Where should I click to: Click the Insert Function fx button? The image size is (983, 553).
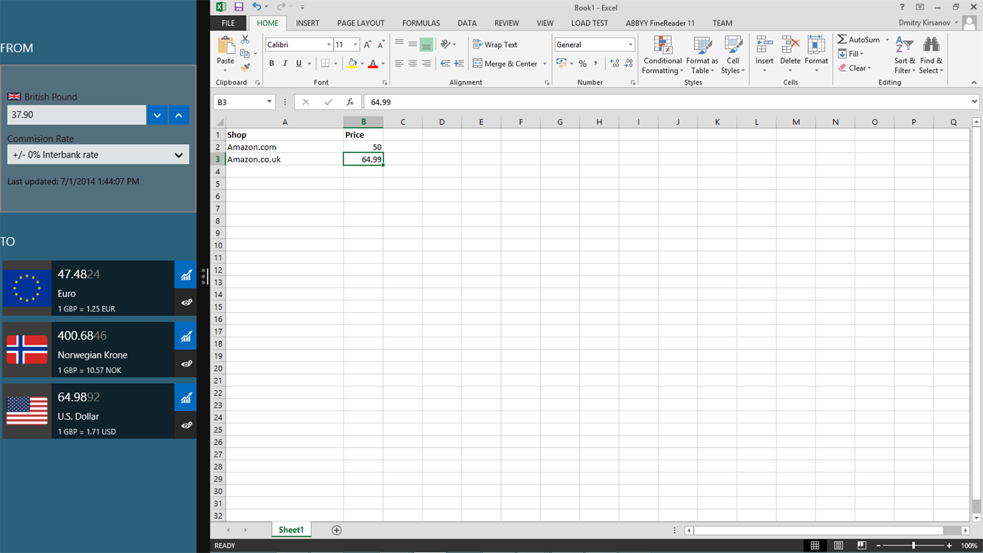point(350,102)
